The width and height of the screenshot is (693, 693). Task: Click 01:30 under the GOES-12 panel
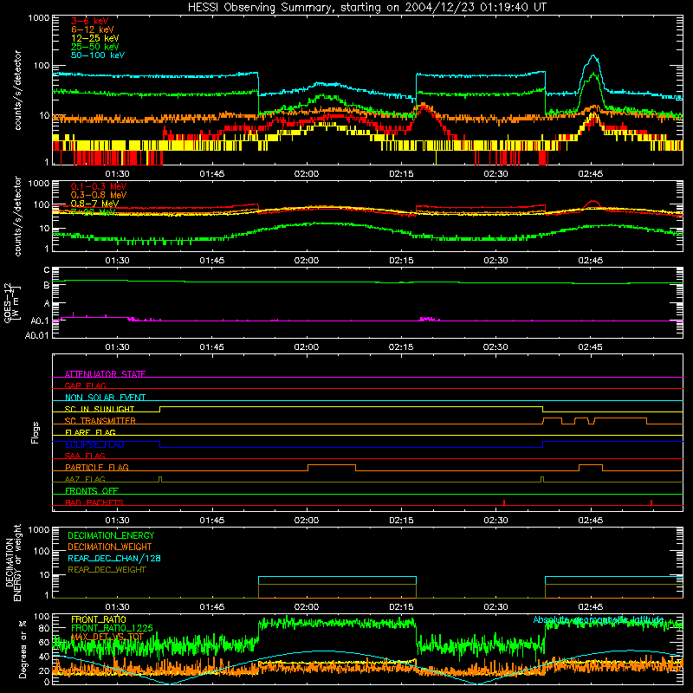click(x=117, y=347)
